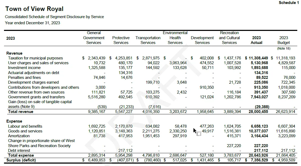Click surplus budget value 4,959,509

pos(286,160)
